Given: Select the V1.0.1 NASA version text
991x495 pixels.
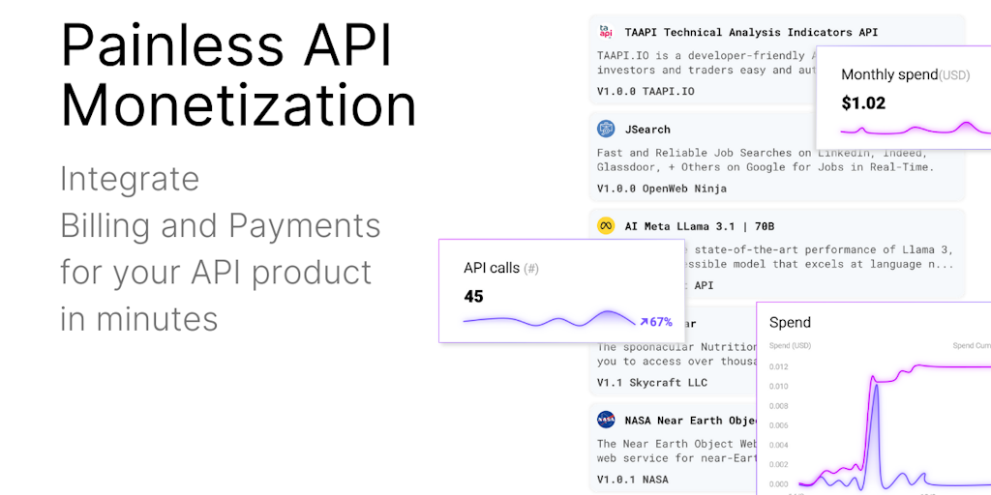Looking at the screenshot, I should pos(632,480).
